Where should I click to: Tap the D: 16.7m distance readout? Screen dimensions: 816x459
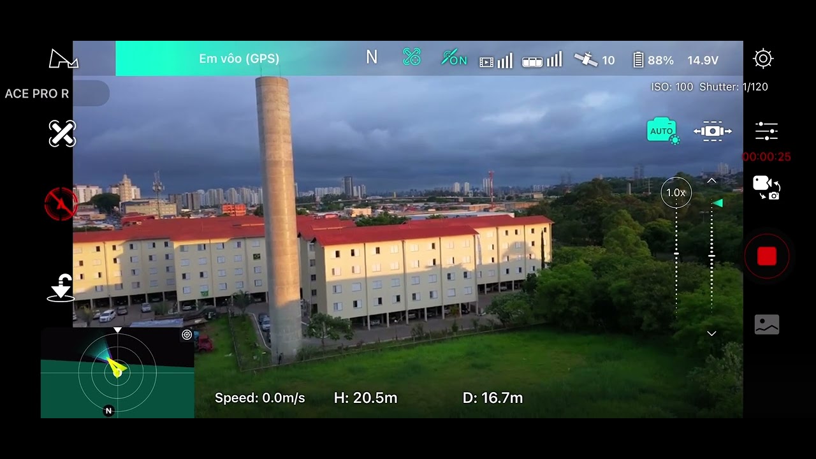click(493, 398)
